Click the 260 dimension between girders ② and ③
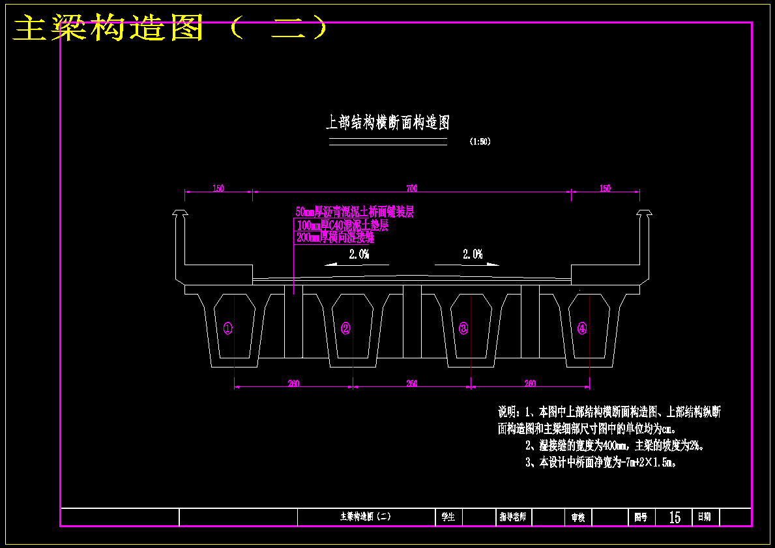 click(x=412, y=383)
